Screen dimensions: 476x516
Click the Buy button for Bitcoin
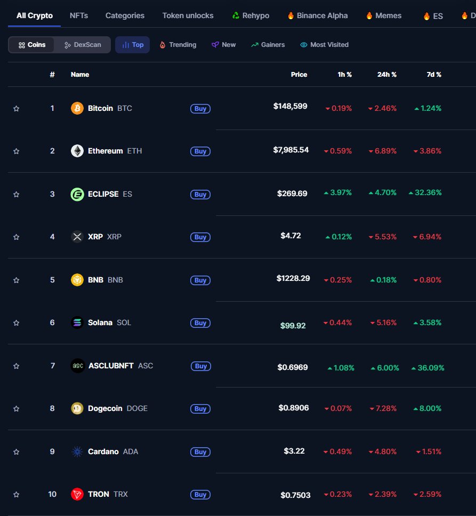[200, 109]
